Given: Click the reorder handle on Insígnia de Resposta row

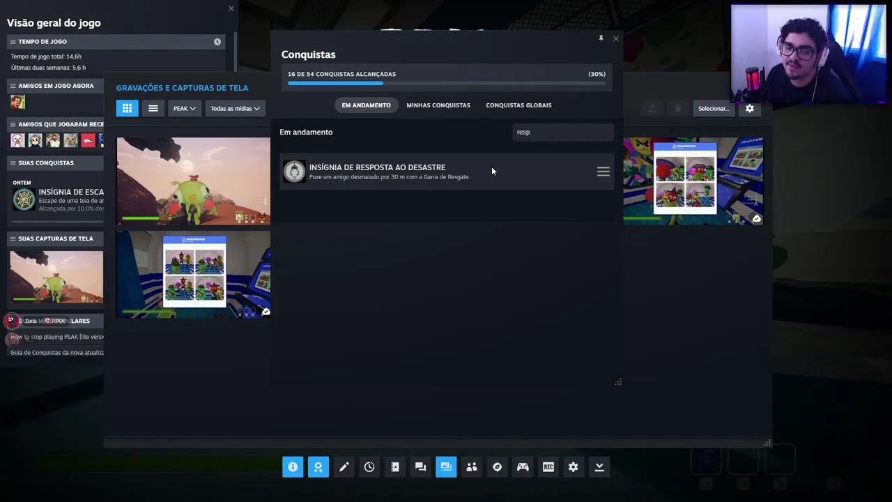Looking at the screenshot, I should (603, 172).
